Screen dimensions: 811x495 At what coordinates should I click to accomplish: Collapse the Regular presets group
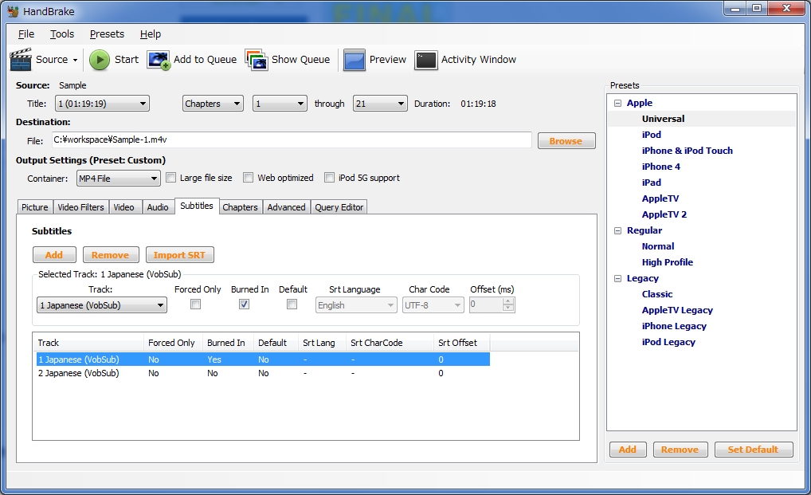(617, 230)
